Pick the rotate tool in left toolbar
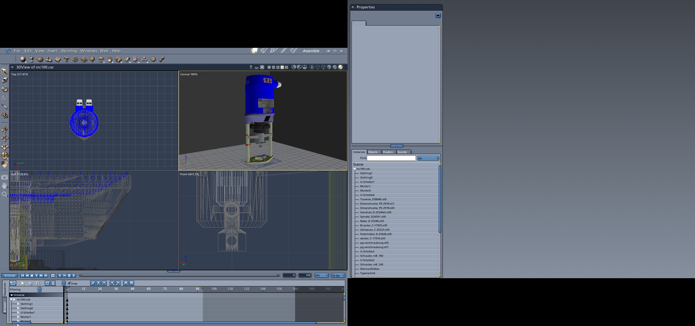695x326 pixels. pyautogui.click(x=5, y=89)
